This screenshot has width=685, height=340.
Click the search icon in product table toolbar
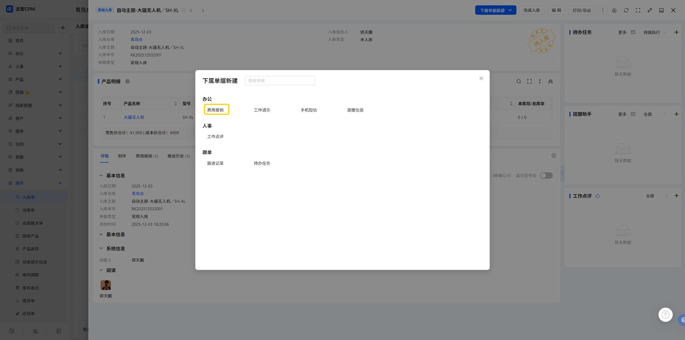519,81
